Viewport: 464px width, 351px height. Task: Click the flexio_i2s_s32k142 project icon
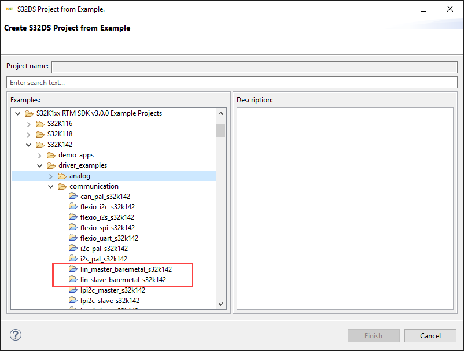point(73,217)
